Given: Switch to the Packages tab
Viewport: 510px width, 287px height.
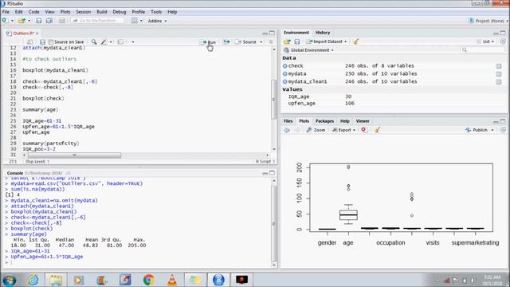Looking at the screenshot, I should coord(324,121).
